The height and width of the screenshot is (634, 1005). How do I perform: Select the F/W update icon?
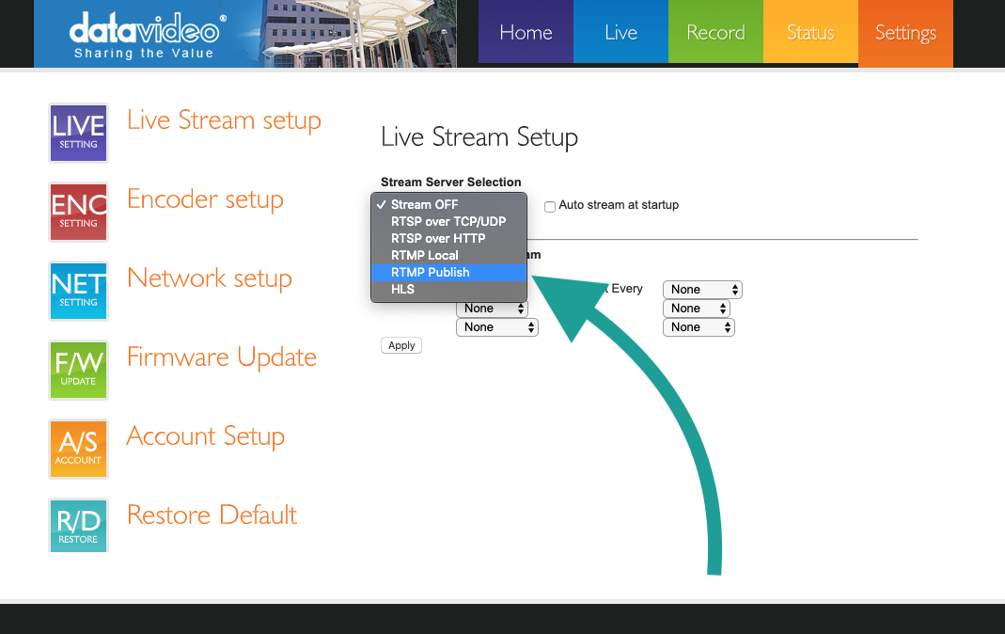[78, 370]
